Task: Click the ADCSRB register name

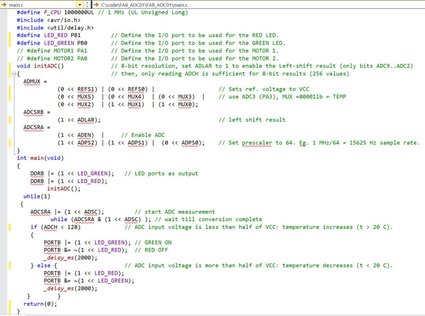Action: click(x=33, y=112)
